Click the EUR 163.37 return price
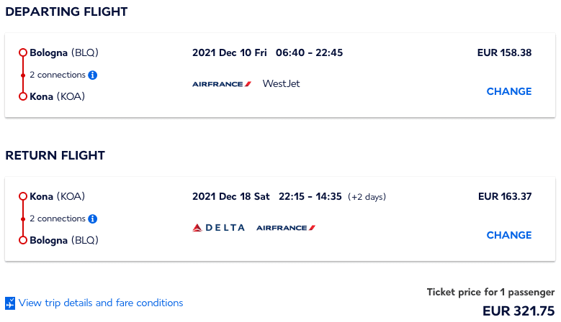Screen dimensions: 561x322 [505, 196]
